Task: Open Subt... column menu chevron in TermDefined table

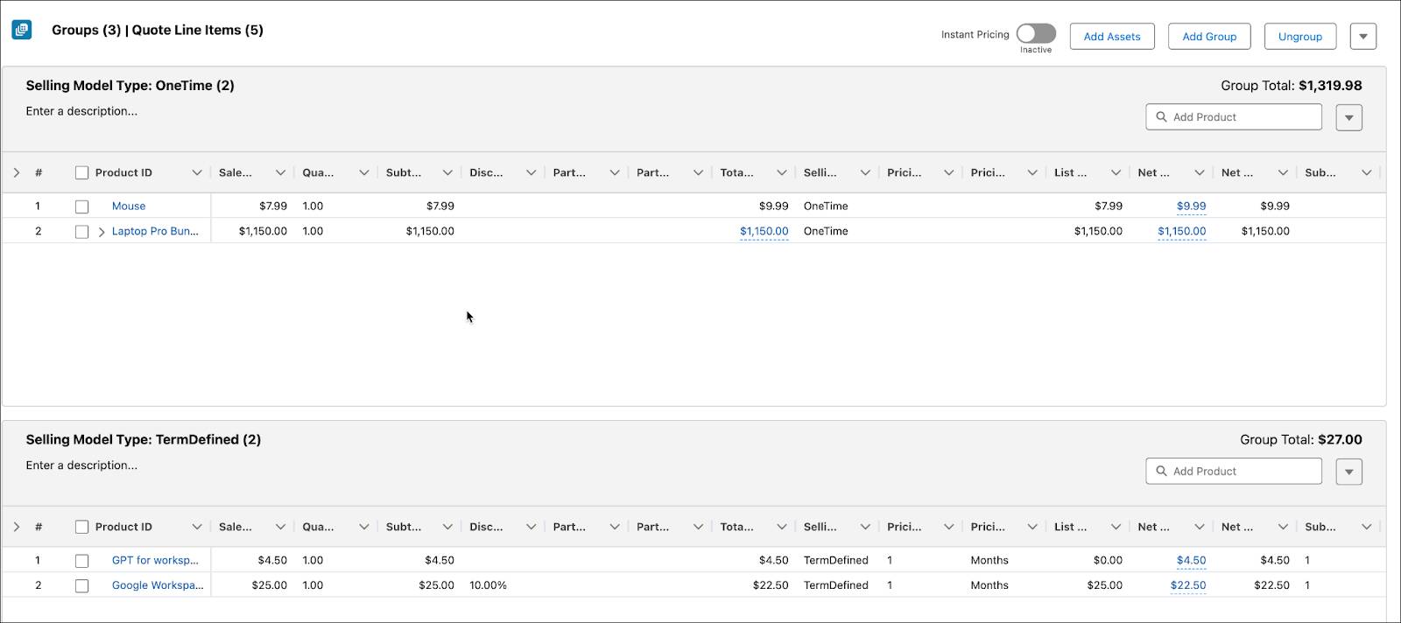Action: [447, 527]
